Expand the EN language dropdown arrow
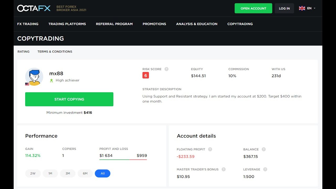The width and height of the screenshot is (336, 189). tap(314, 8)
